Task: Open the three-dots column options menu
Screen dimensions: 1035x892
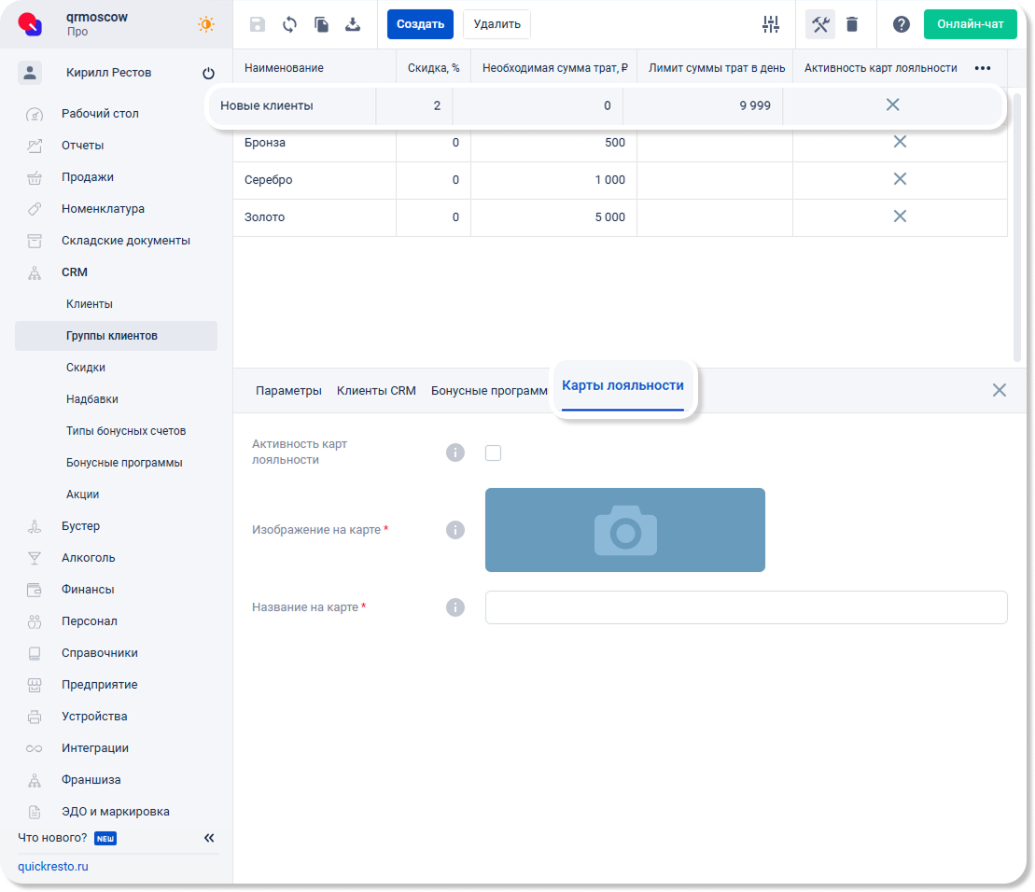Action: point(982,68)
